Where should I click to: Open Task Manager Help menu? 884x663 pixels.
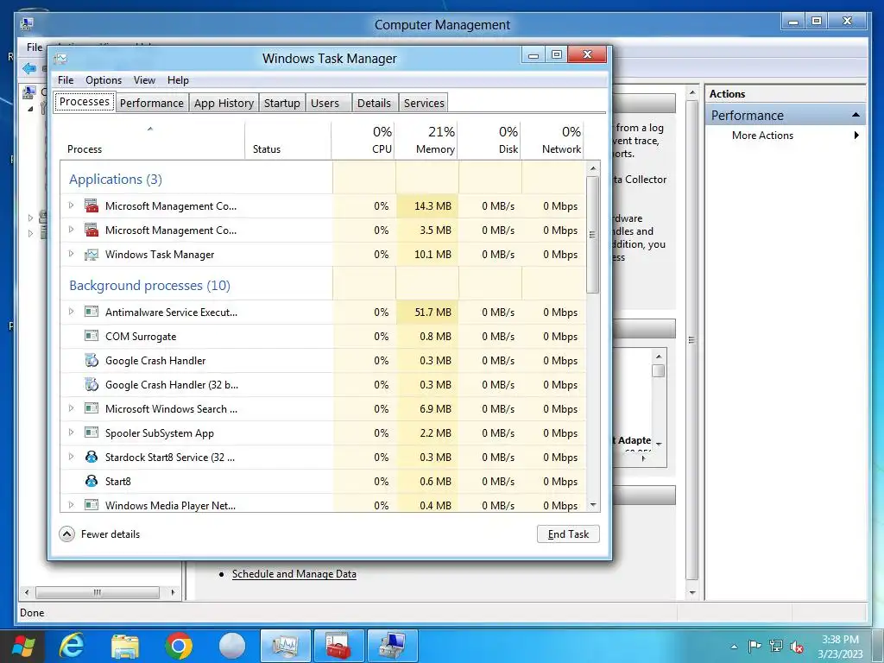coord(178,80)
